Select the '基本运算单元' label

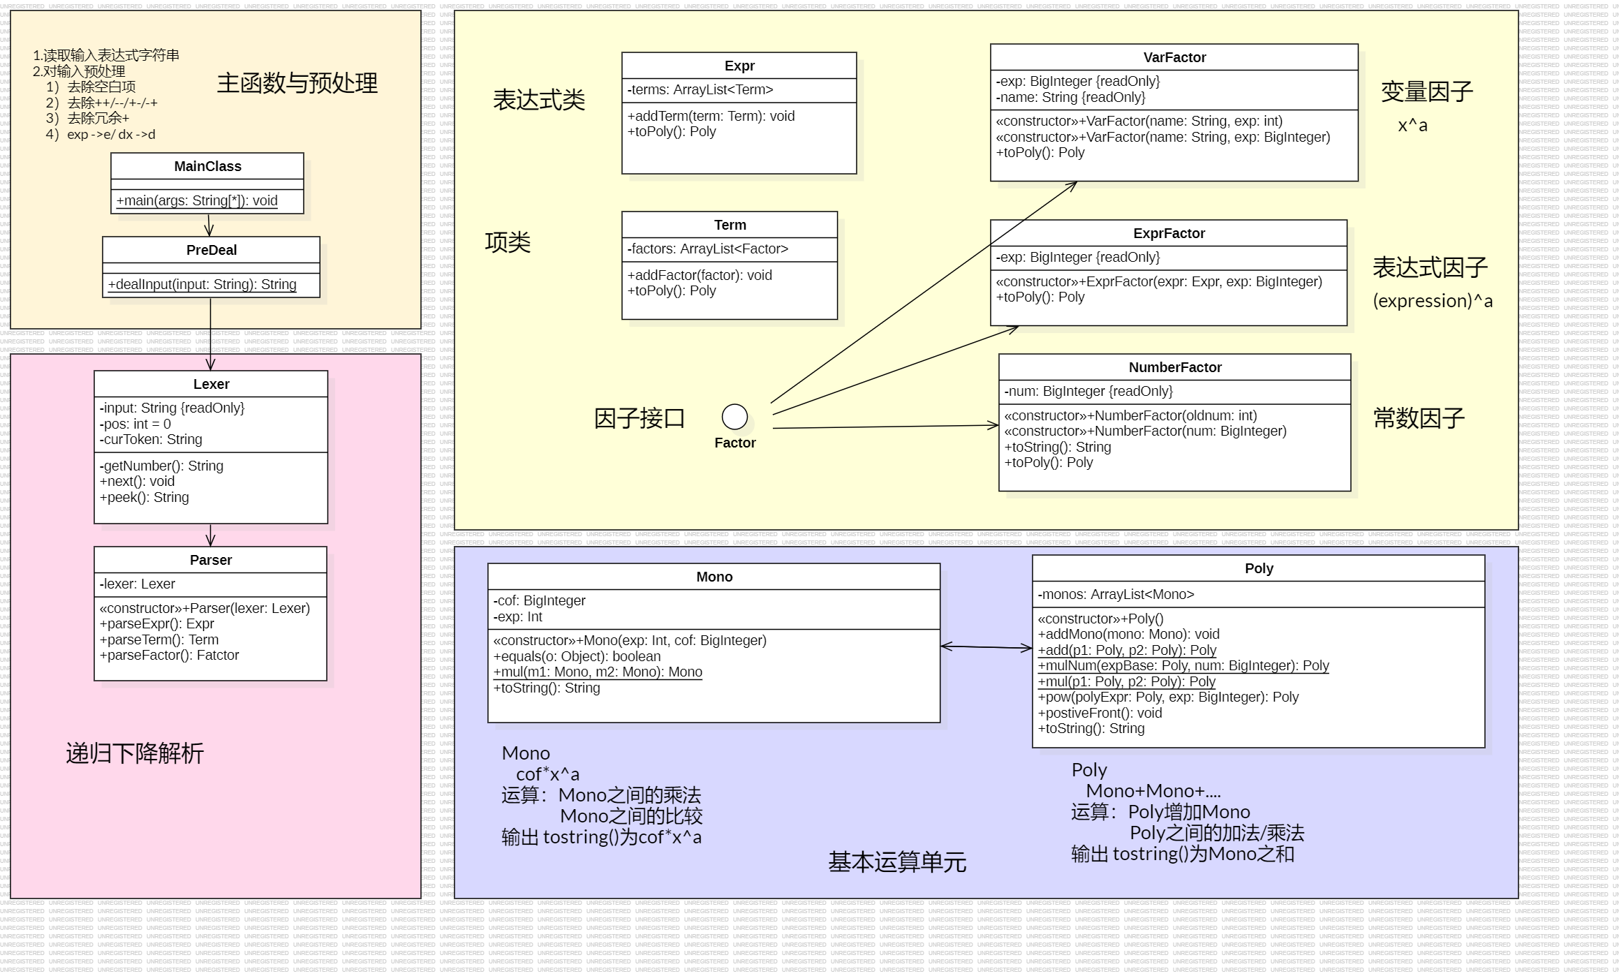897,862
